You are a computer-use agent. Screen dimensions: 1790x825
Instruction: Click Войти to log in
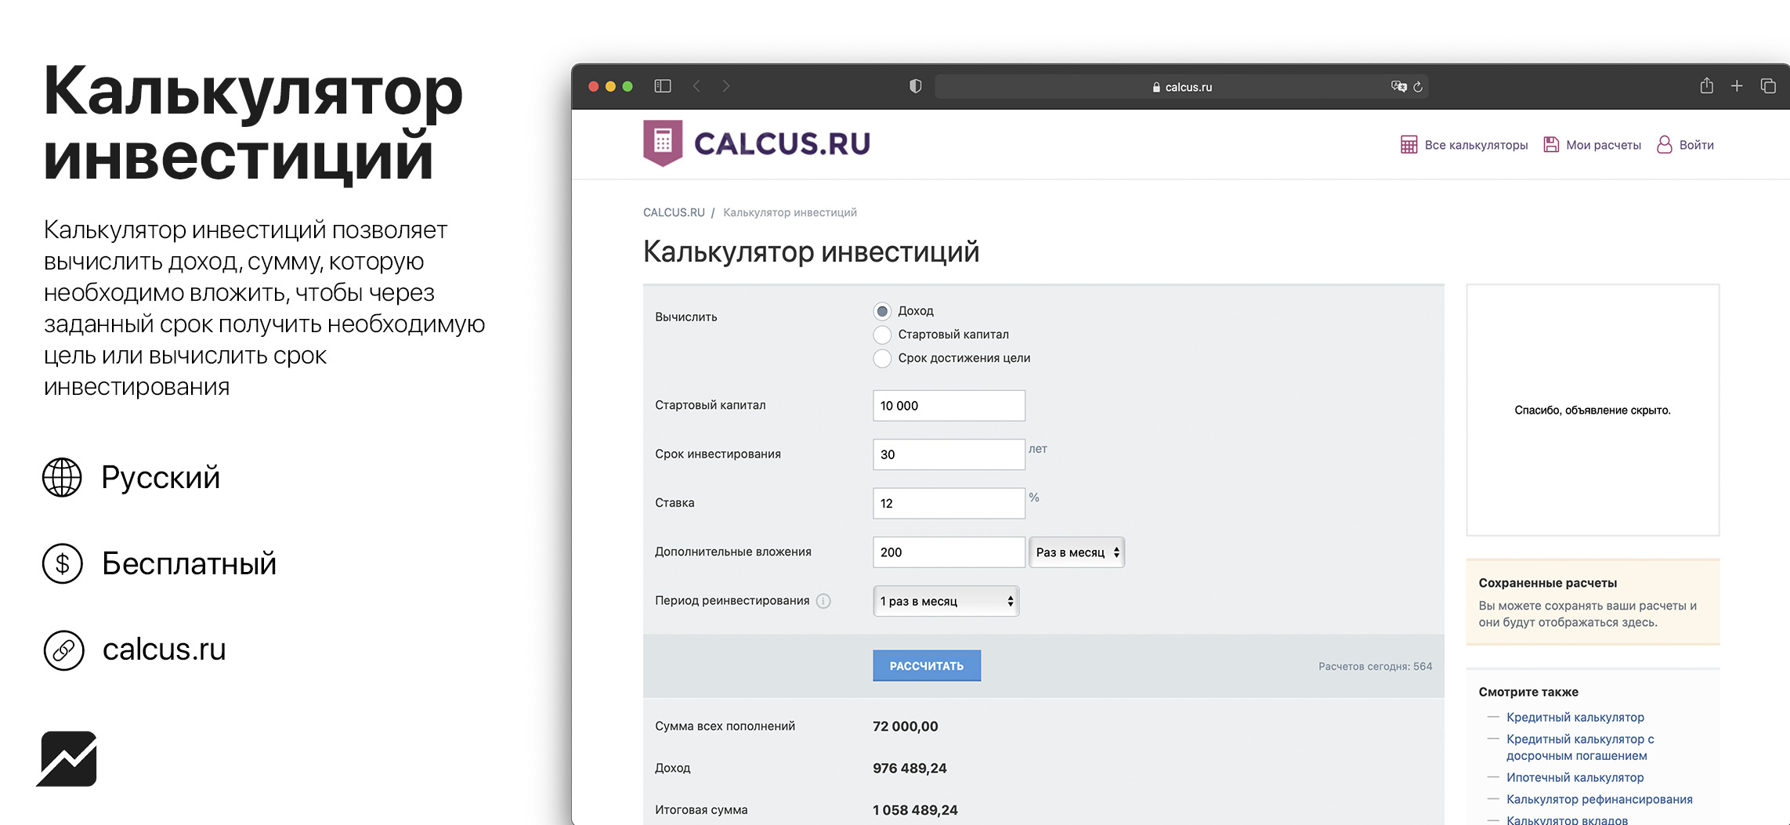coord(1696,145)
